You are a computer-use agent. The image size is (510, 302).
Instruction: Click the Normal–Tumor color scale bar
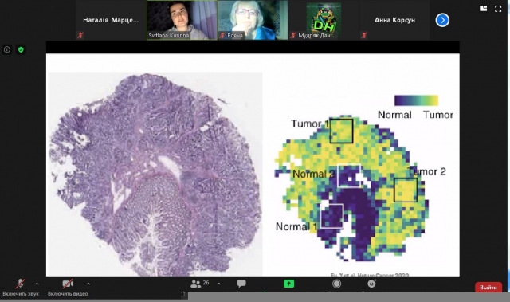pyautogui.click(x=416, y=100)
